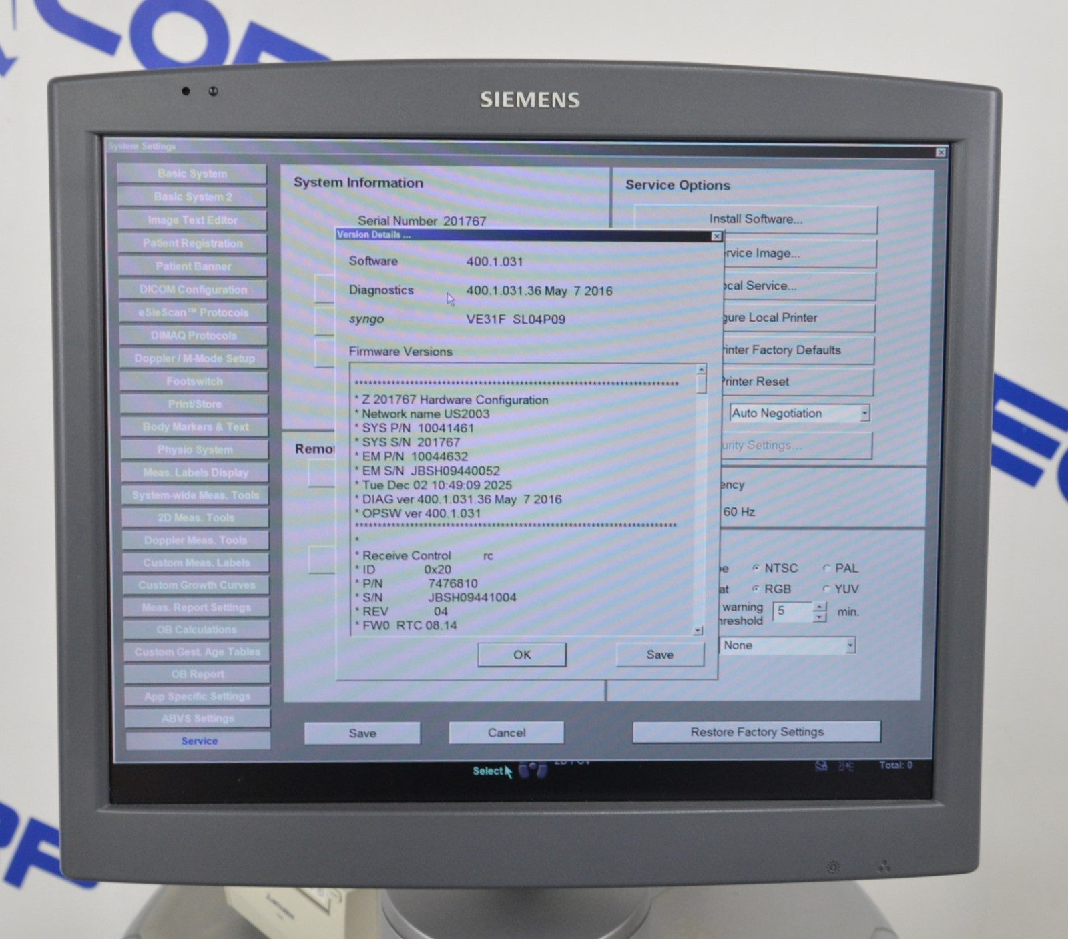This screenshot has width=1068, height=939.
Task: Click the warning threshold value field
Action: tap(792, 611)
